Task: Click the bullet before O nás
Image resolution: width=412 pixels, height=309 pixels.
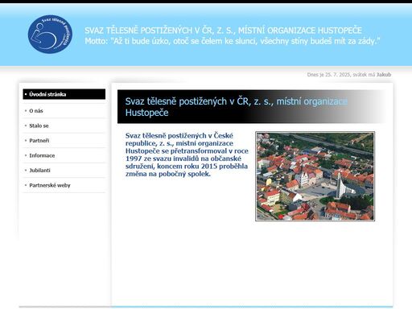Action: click(x=26, y=111)
